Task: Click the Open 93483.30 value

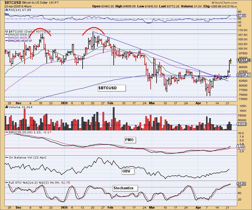Action: (x=103, y=6)
